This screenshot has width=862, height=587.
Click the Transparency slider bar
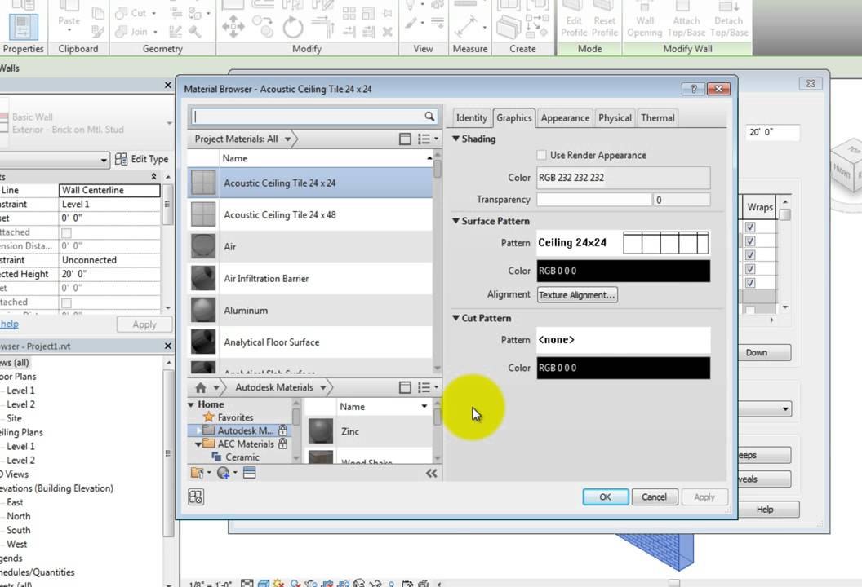[594, 200]
